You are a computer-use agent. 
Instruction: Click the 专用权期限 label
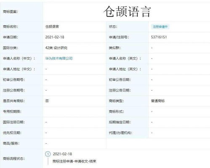pyautogui.click(x=12, y=112)
